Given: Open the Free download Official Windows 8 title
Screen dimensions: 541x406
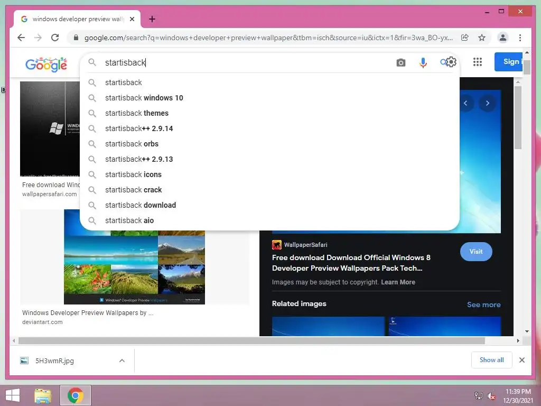Looking at the screenshot, I should click(x=351, y=263).
